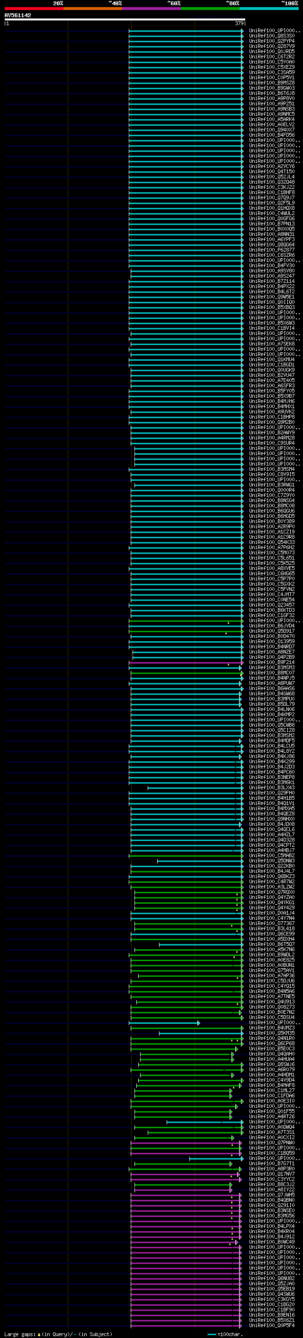Image resolution: width=303 pixels, height=1338 pixels.
Task: Open hit UniRef100_A2VCY6
Action: click(271, 166)
